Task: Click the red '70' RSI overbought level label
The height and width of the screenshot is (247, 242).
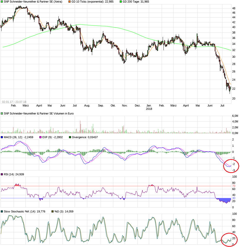Action: (x=234, y=186)
